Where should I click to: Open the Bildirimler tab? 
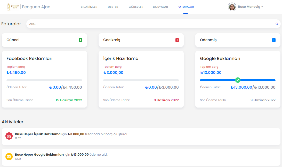pyautogui.click(x=89, y=7)
